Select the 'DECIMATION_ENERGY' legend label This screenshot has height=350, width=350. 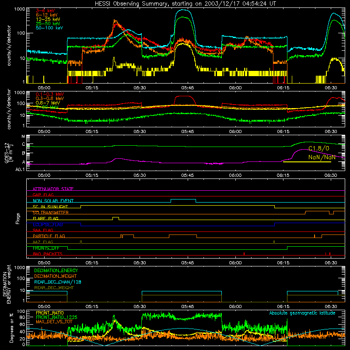pos(56,270)
